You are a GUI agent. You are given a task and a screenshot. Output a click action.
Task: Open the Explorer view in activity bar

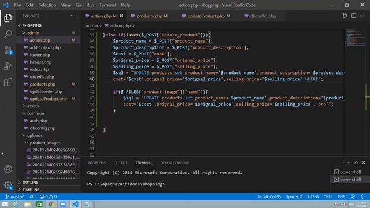[8, 18]
